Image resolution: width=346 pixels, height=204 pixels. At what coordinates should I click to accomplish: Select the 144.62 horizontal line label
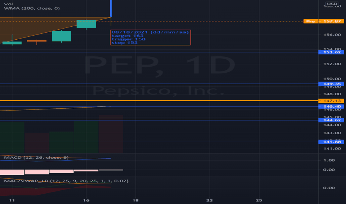(331, 120)
